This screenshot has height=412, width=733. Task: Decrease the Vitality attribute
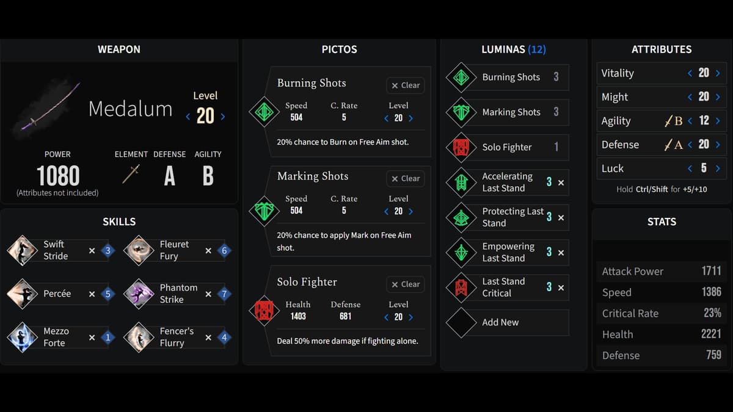tap(690, 73)
